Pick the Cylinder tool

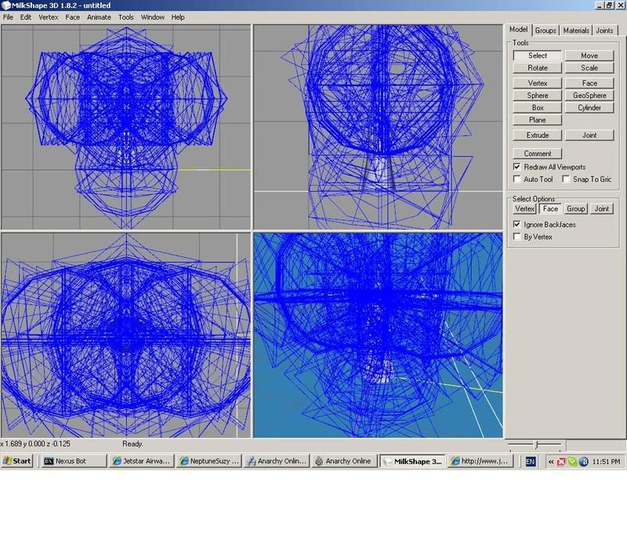(x=589, y=107)
